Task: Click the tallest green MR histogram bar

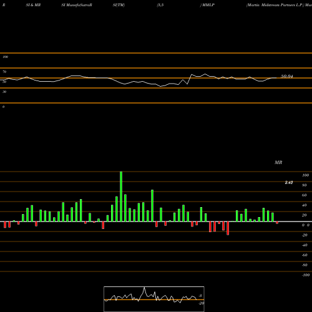Action: (121, 197)
